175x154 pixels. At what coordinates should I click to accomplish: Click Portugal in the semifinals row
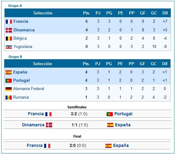point(123,114)
